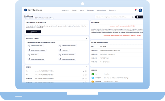Screen dimensions: 165x101
Task: Open the Campagnes menu item
Action: [90, 10]
